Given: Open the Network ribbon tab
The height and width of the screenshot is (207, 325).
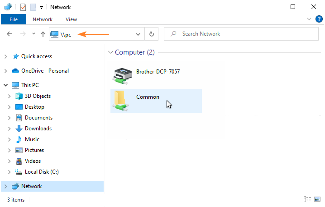Looking at the screenshot, I should click(43, 19).
